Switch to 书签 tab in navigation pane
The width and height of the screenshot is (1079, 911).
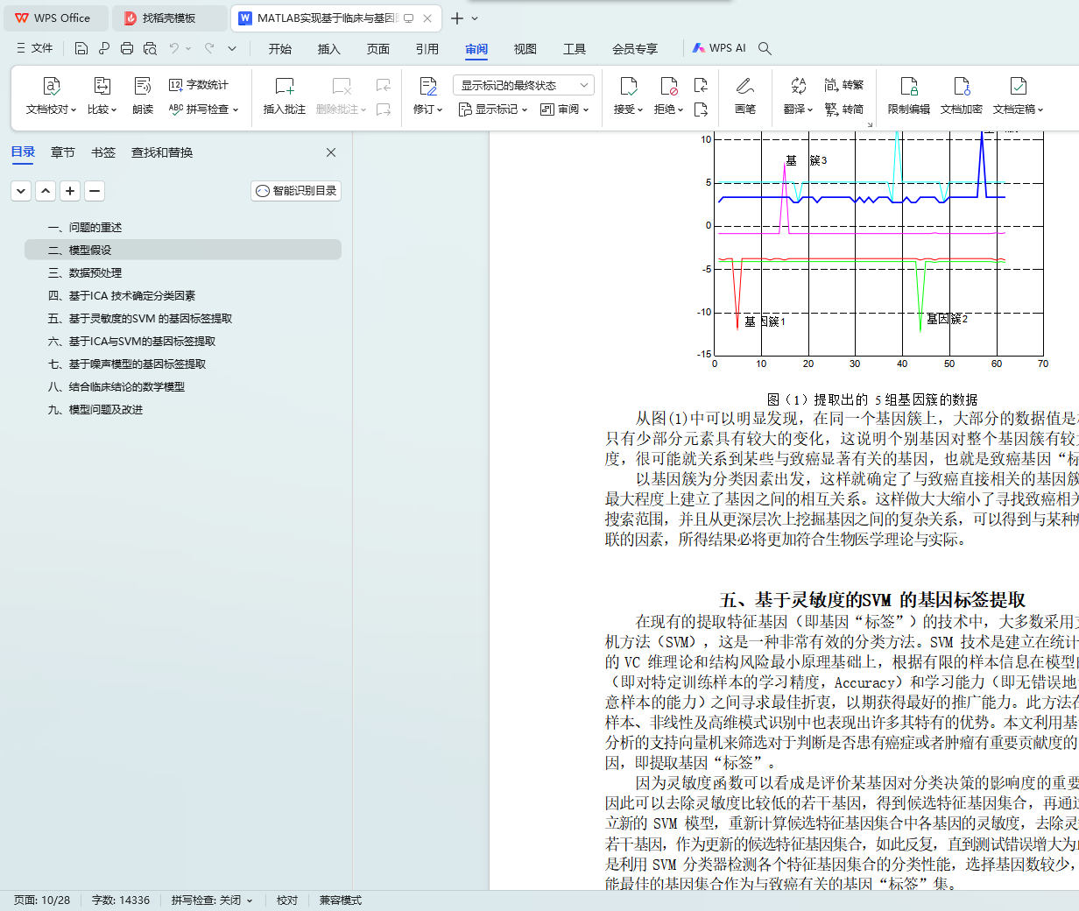[103, 152]
